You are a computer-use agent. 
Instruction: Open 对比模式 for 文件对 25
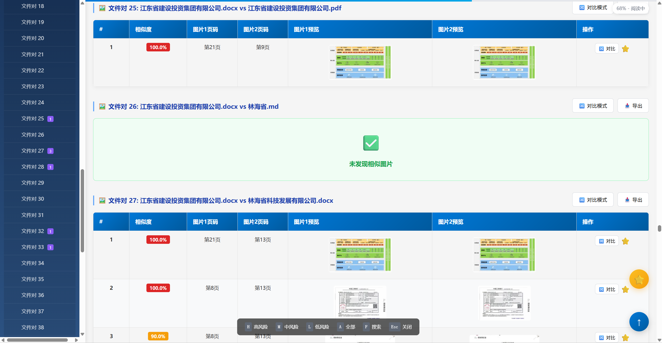593,7
